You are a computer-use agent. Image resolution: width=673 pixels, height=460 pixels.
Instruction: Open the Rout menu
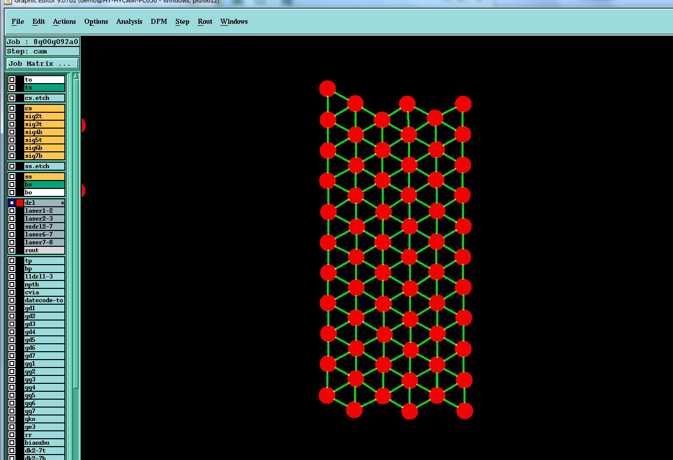(205, 21)
